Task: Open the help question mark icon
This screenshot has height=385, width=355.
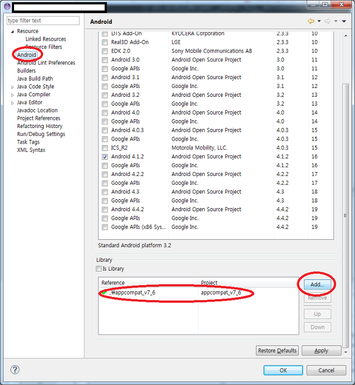Action: [15, 369]
